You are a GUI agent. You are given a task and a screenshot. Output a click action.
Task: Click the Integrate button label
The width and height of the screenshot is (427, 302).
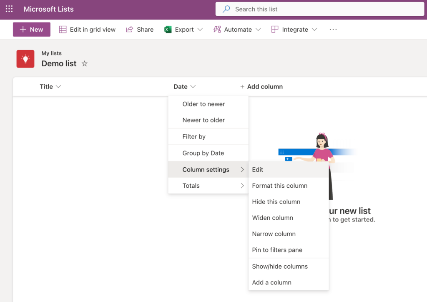[x=295, y=30]
